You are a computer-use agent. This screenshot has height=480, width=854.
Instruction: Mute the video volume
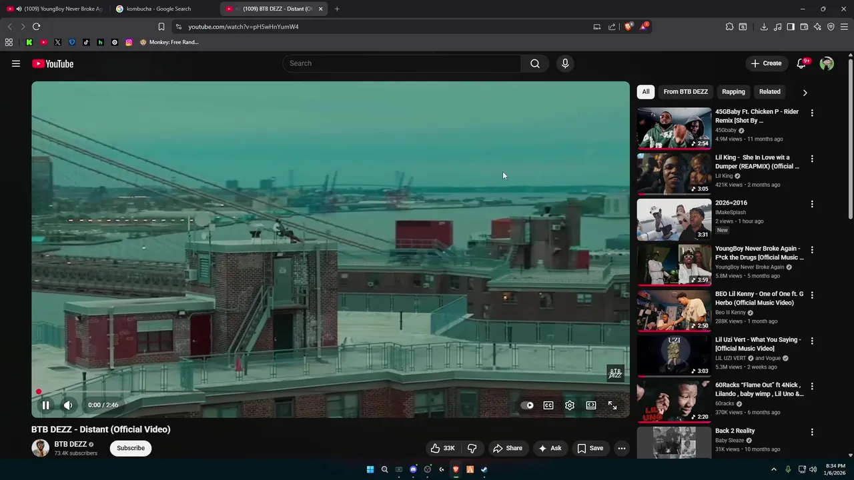(68, 405)
